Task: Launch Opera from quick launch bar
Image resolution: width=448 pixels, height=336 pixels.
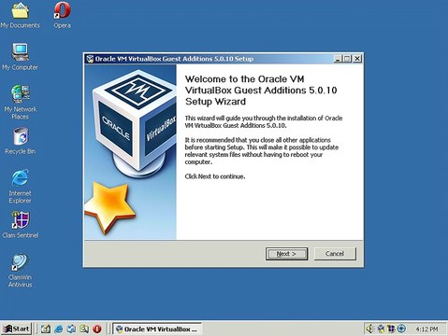Action: (x=97, y=329)
